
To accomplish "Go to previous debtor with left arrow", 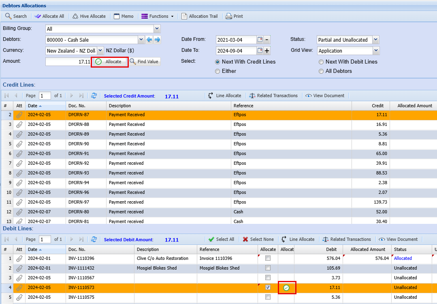I will [149, 40].
